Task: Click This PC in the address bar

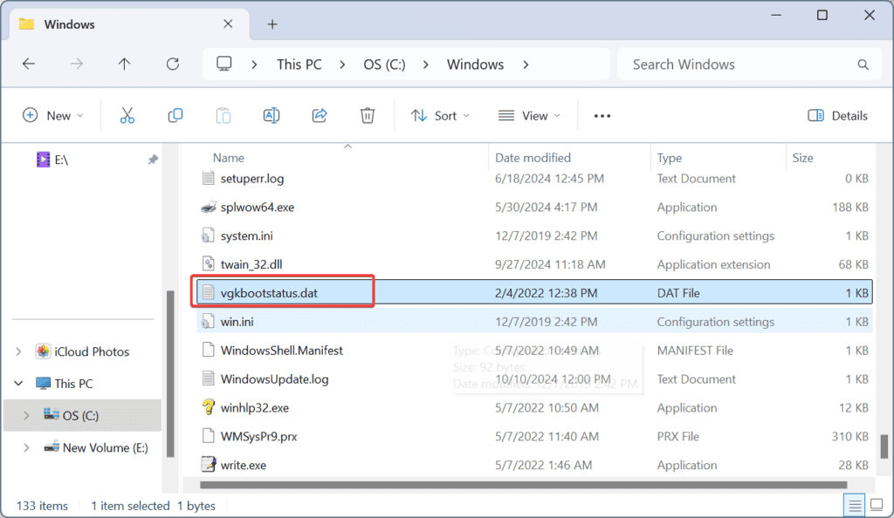Action: [x=299, y=65]
